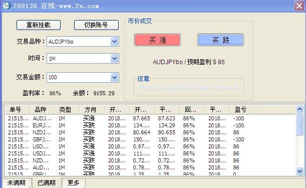Click the 80.664 open price cell
The height and width of the screenshot is (188, 306).
pos(142,132)
